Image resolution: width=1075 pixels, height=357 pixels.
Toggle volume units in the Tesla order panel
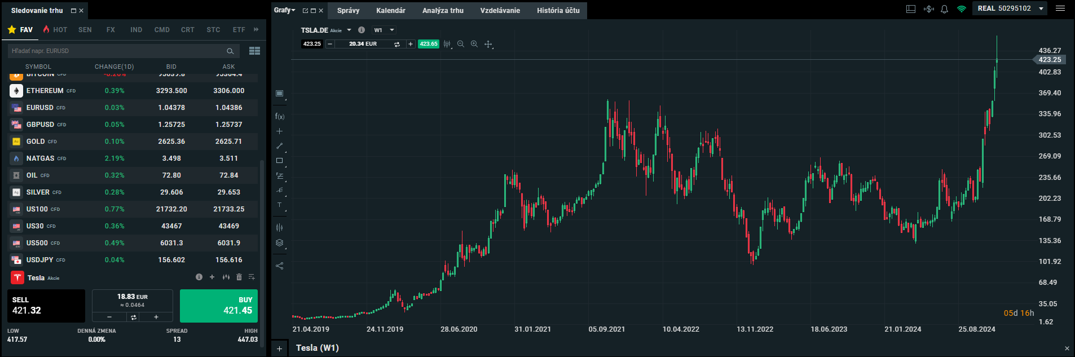(134, 317)
